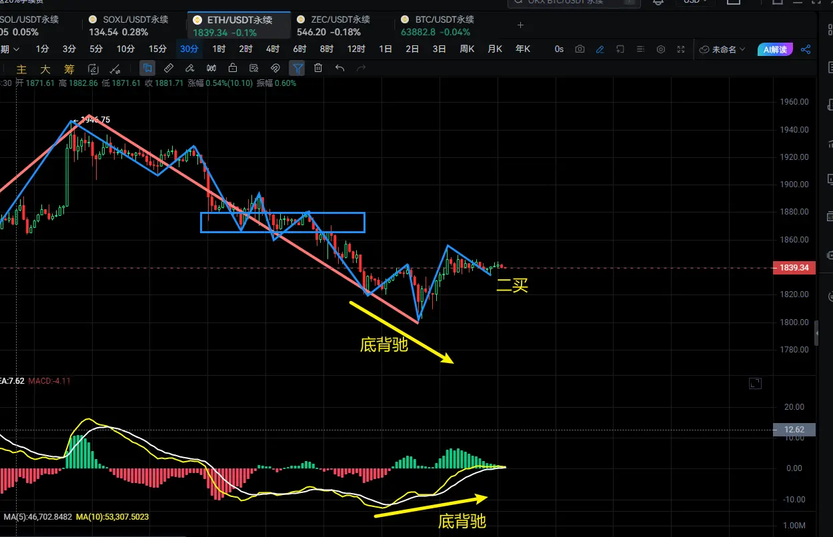
Task: Click the note edit list icon
Action: [x=253, y=68]
